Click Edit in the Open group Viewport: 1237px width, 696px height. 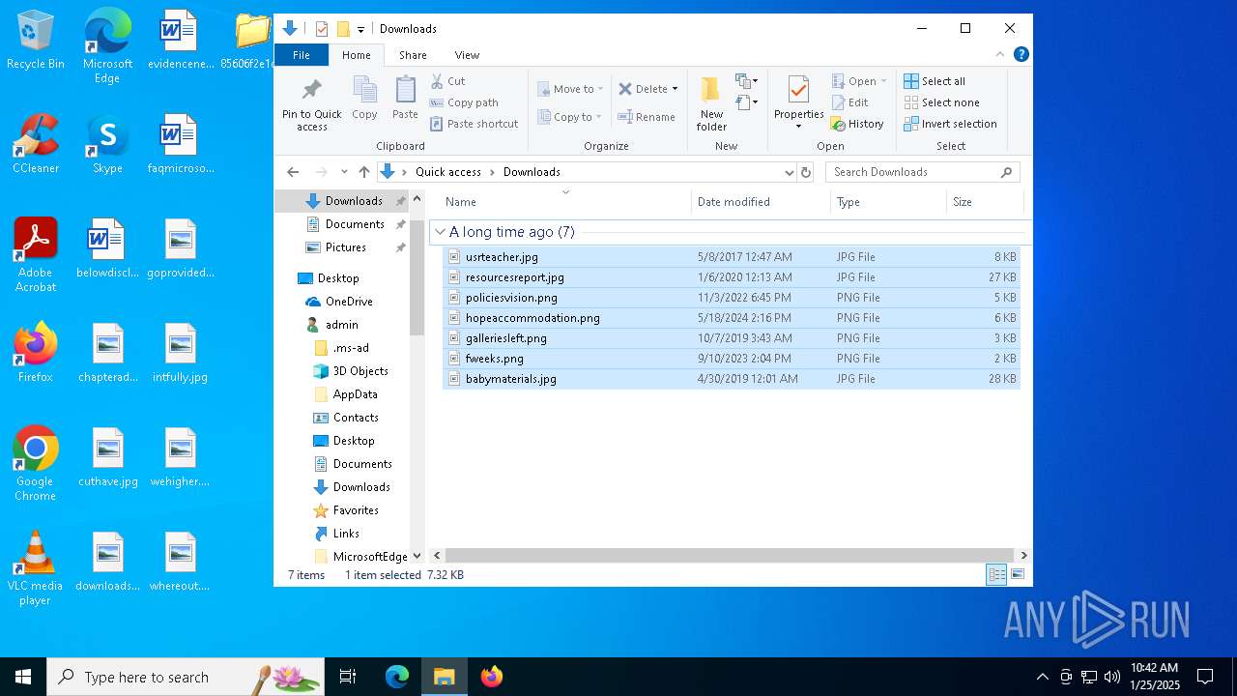coord(849,102)
